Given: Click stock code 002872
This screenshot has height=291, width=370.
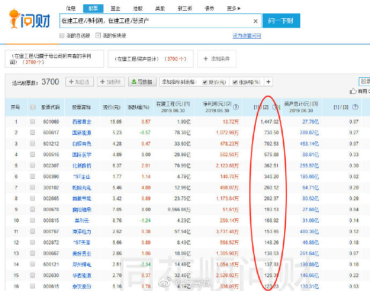Looking at the screenshot, I should point(51,242).
